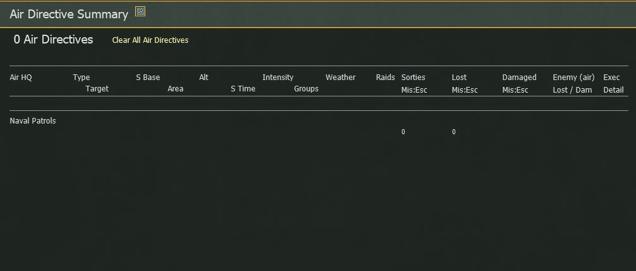Screen dimensions: 636x271
Task: Select the Enemy (air) column header
Action: click(573, 78)
